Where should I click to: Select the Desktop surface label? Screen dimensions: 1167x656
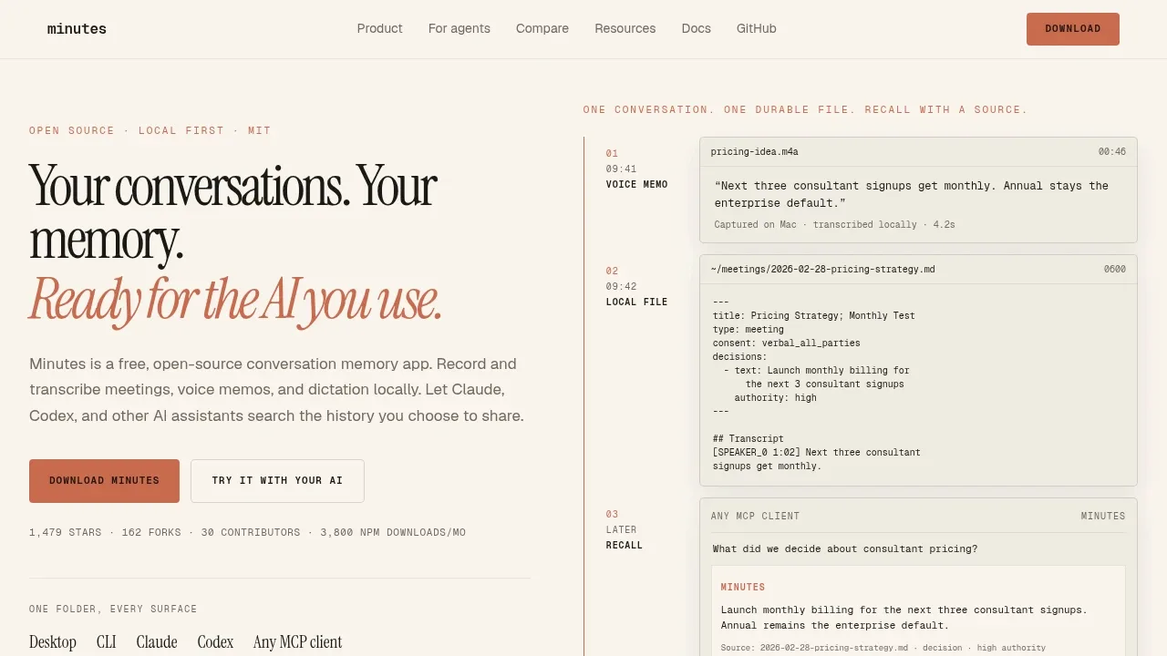click(53, 642)
